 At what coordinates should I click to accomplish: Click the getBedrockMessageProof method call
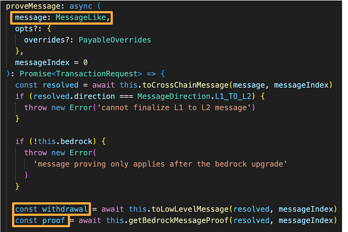pyautogui.click(x=178, y=221)
